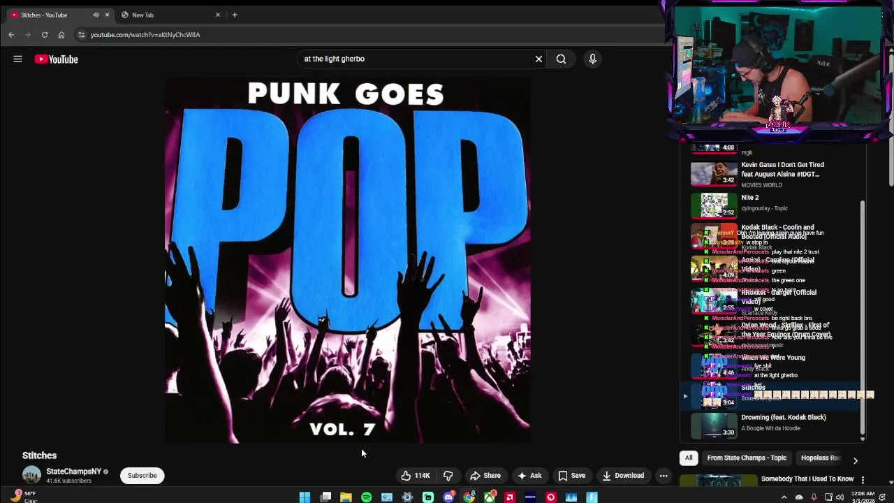Share the Stitches video
The image size is (894, 503).
[x=485, y=476]
